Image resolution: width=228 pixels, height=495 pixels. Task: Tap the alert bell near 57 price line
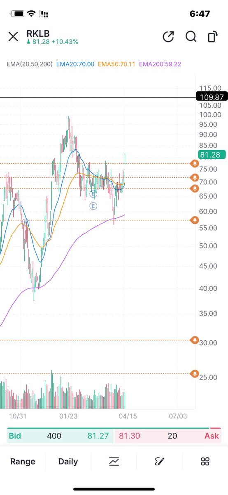pos(194,220)
